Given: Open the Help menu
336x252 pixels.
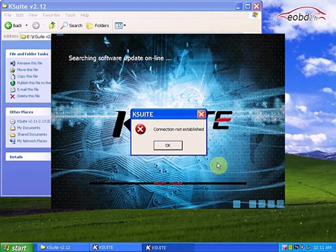Looking at the screenshot, I should click(x=84, y=15).
